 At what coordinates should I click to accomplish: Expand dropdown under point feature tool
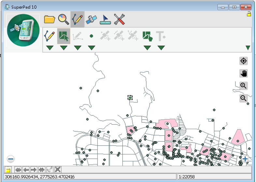(92, 48)
